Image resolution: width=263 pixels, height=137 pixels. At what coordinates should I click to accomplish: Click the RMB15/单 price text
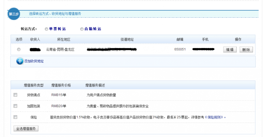(x=59, y=95)
